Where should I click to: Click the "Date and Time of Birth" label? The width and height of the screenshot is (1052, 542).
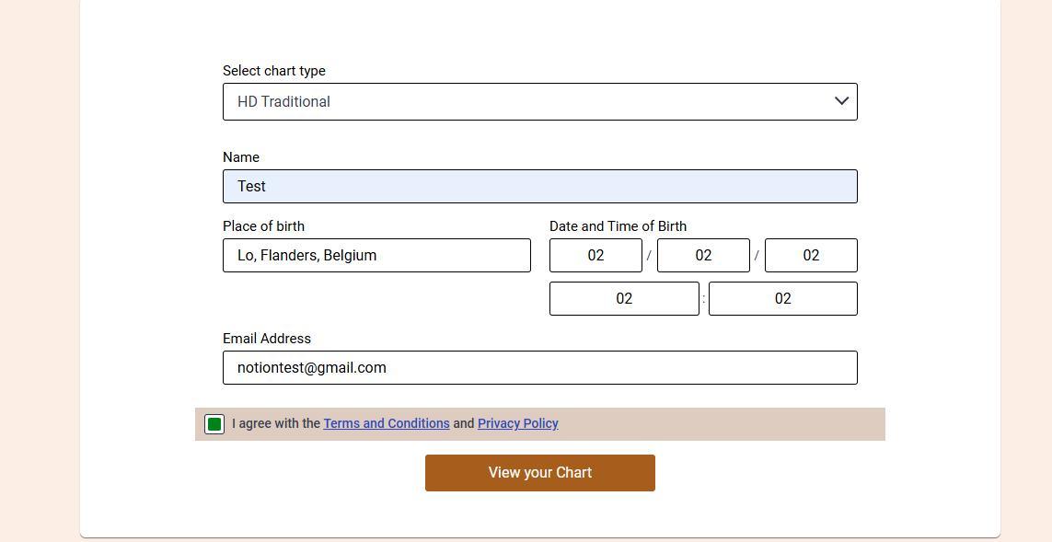click(618, 226)
